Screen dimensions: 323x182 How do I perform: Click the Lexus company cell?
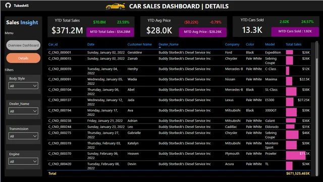pyautogui.click(x=229, y=100)
